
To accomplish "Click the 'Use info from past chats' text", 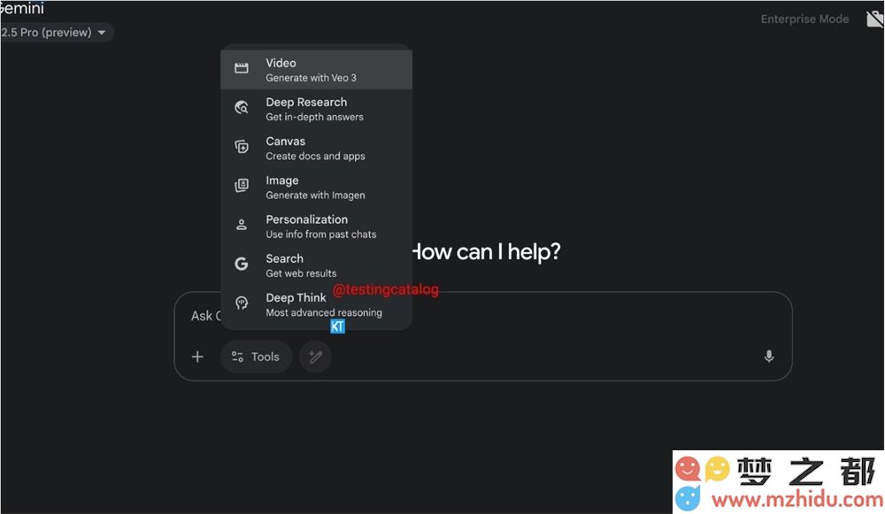I will (x=321, y=234).
